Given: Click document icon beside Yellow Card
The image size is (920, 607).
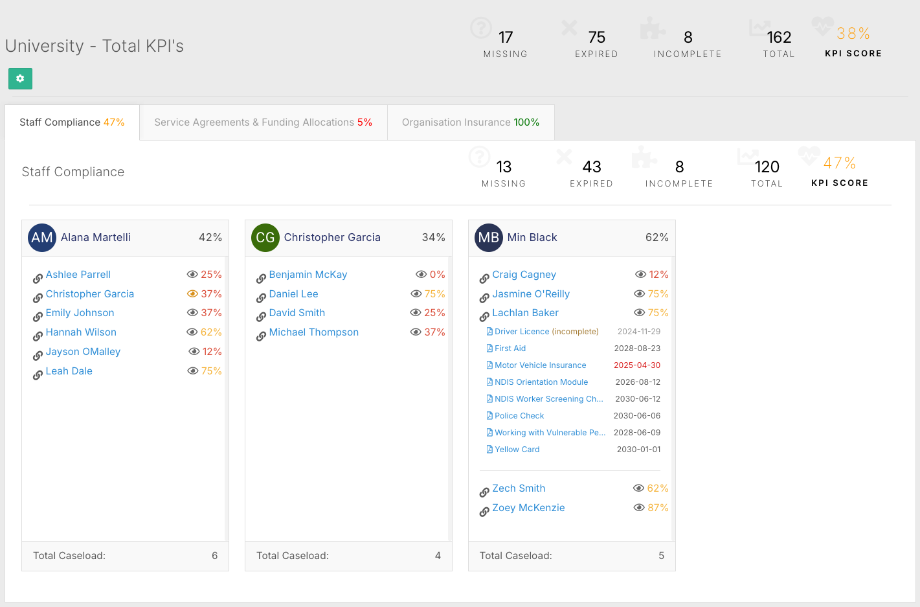Looking at the screenshot, I should pos(489,449).
